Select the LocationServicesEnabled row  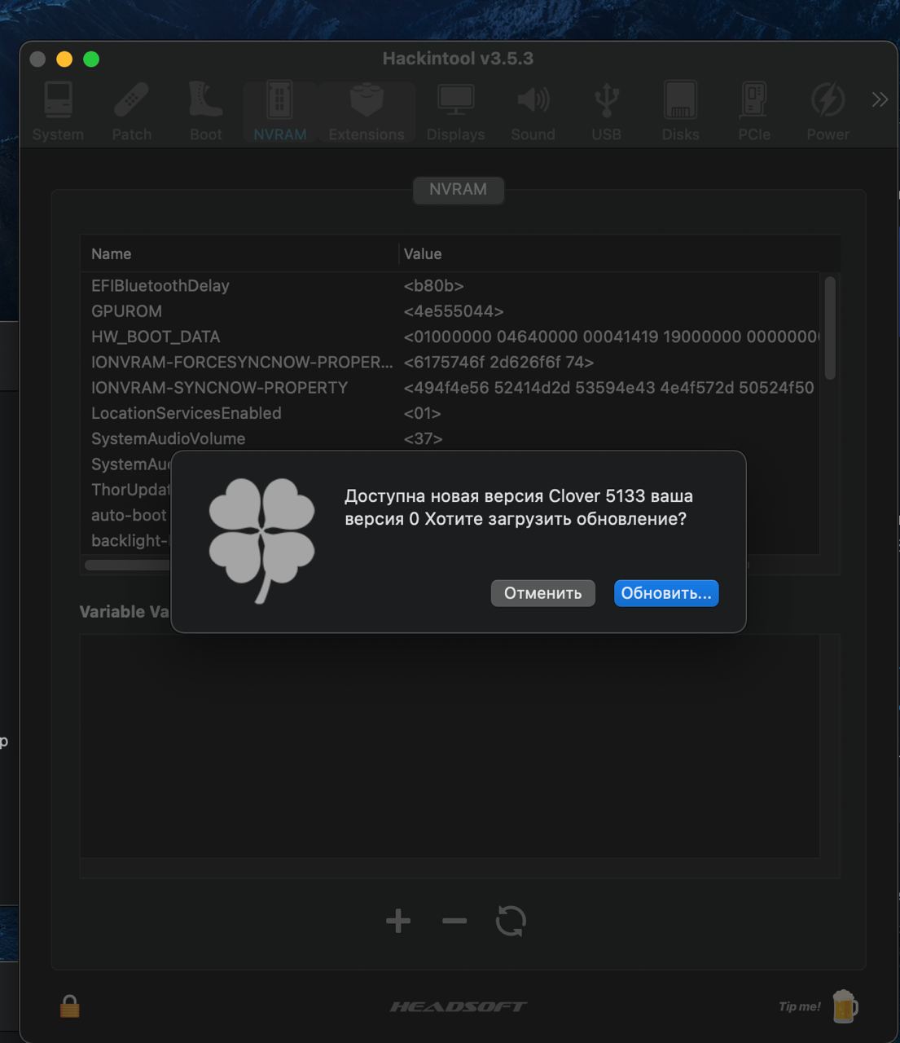point(450,413)
